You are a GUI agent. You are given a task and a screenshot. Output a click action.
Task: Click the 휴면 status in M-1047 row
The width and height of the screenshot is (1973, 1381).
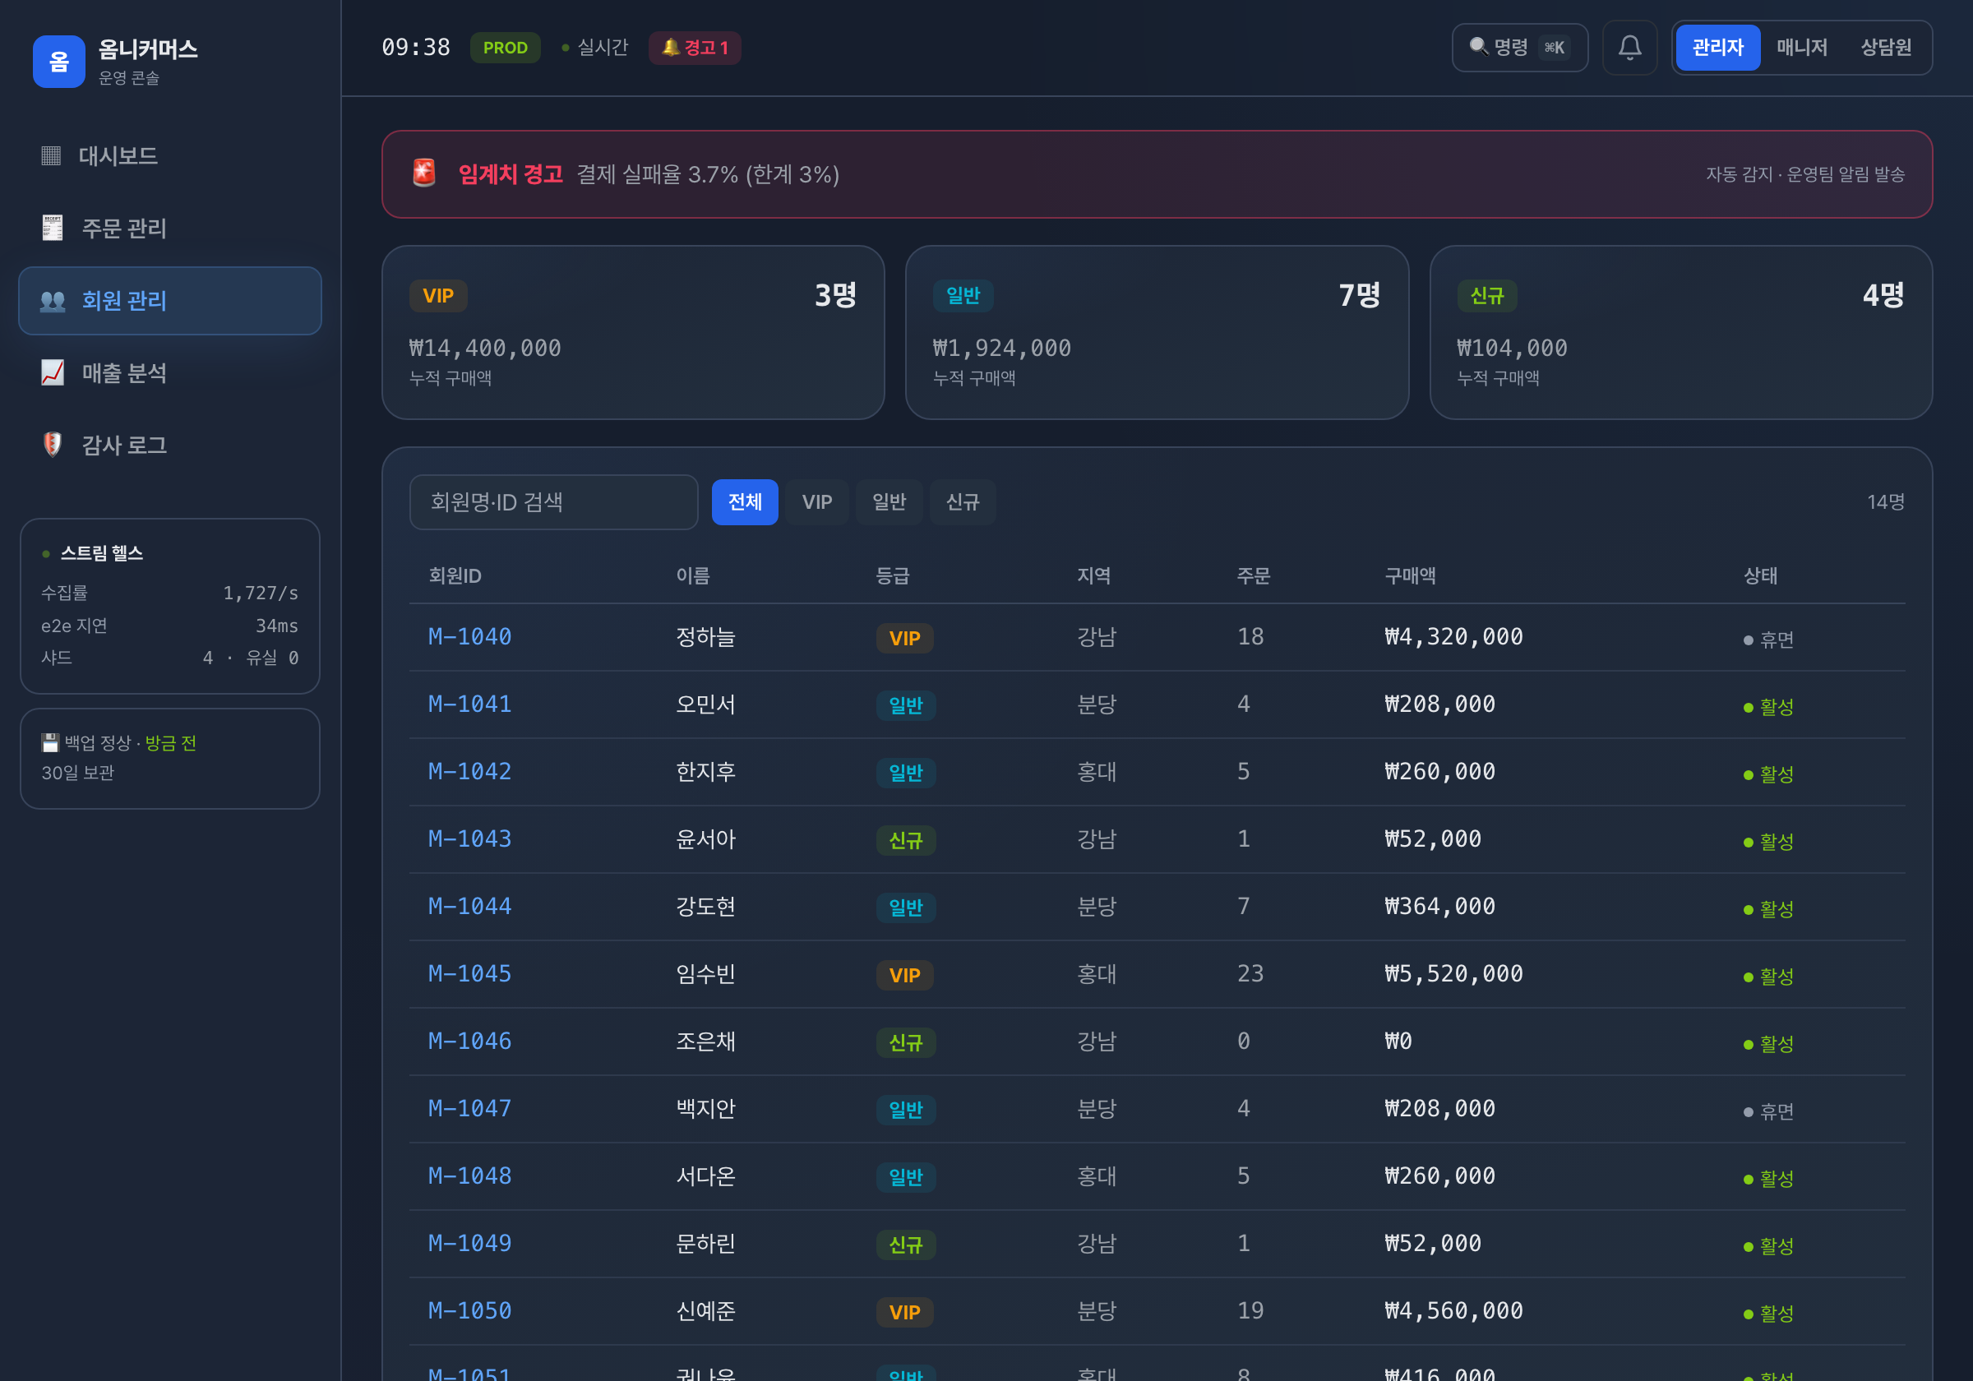[1768, 1111]
